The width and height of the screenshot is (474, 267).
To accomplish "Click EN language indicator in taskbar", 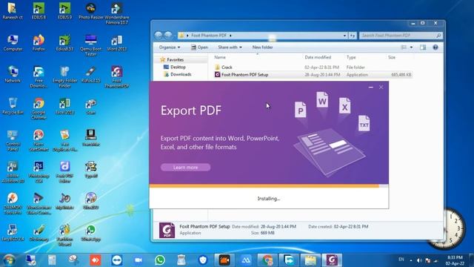I will tap(401, 260).
